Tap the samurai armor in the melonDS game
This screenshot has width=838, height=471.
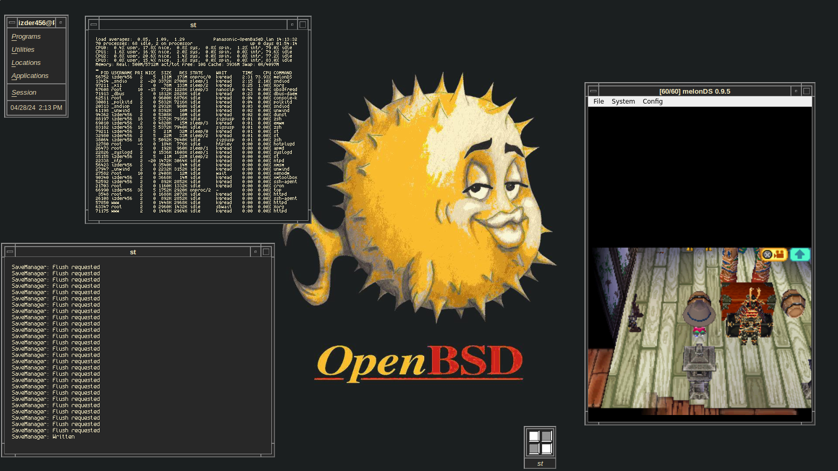751,315
